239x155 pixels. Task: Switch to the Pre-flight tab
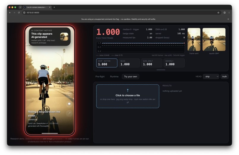click(100, 76)
